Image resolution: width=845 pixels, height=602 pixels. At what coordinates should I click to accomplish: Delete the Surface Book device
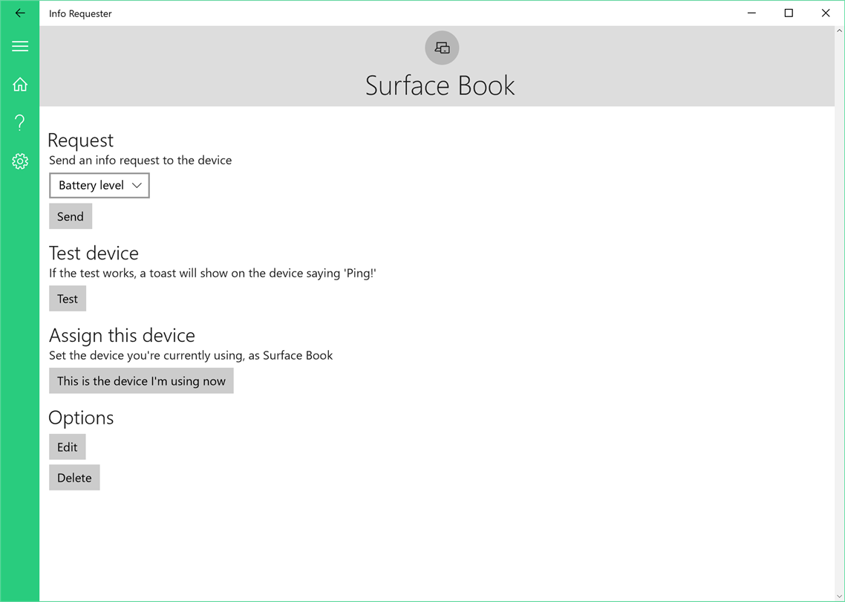pyautogui.click(x=74, y=478)
